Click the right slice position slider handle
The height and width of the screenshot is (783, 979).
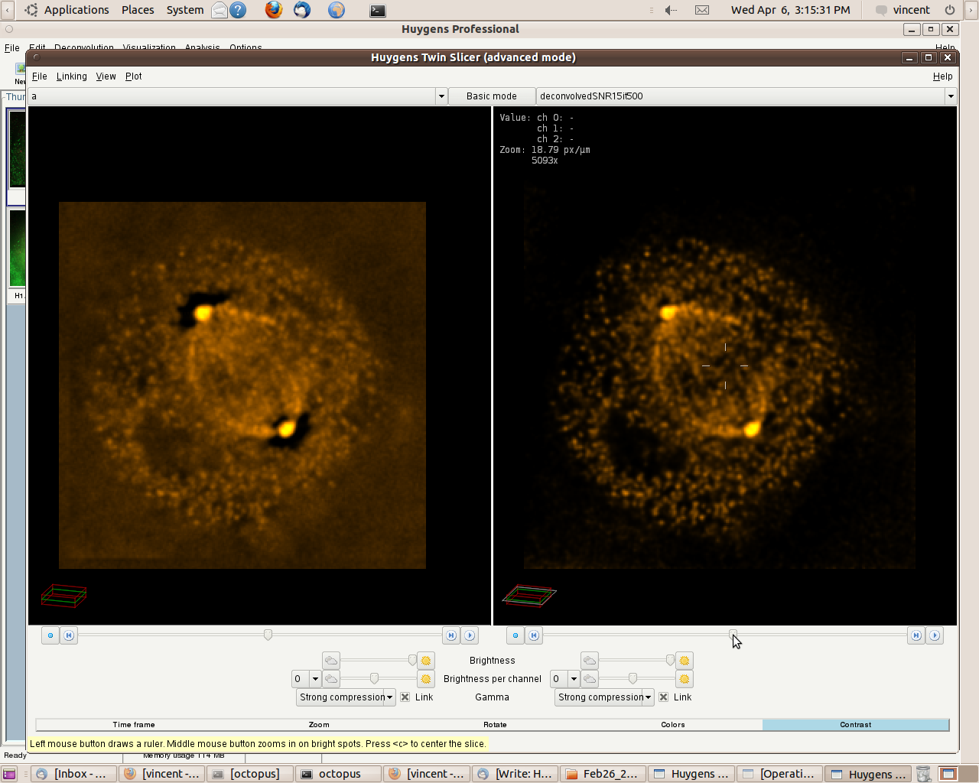(x=733, y=634)
